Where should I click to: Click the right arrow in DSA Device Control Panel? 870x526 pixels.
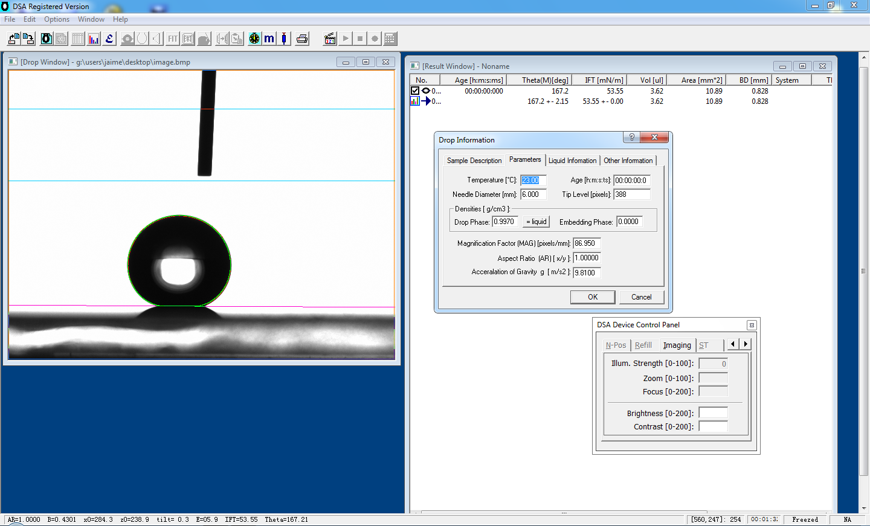747,344
